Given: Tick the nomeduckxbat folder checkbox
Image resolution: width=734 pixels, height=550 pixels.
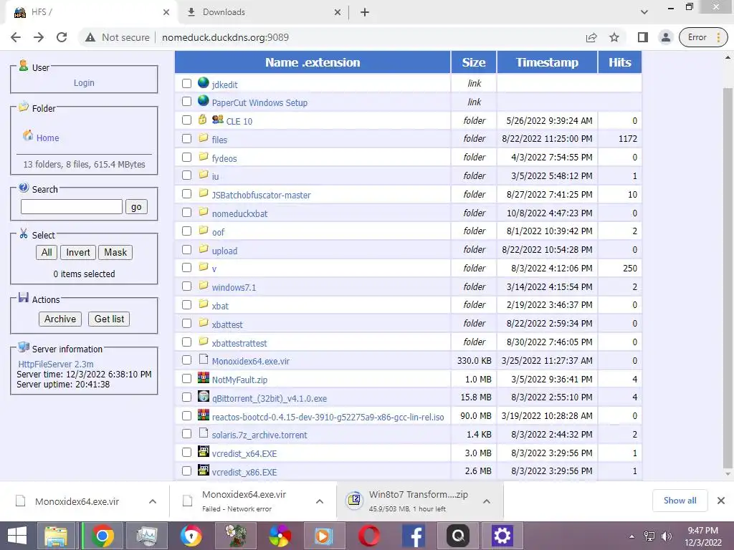Looking at the screenshot, I should coord(187,212).
